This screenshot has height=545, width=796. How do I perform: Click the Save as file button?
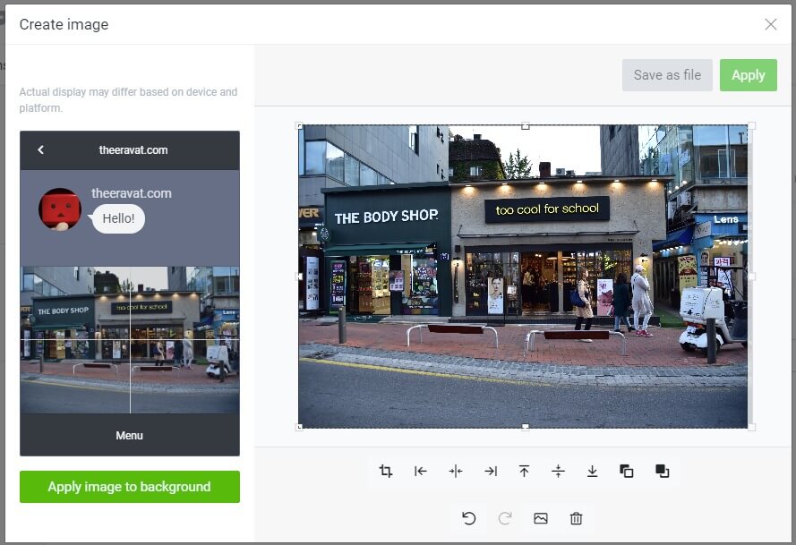[667, 75]
